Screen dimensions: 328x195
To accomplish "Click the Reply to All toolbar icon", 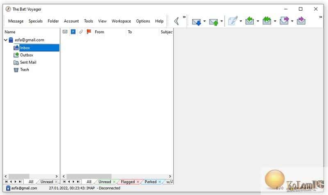I will [x=267, y=21].
